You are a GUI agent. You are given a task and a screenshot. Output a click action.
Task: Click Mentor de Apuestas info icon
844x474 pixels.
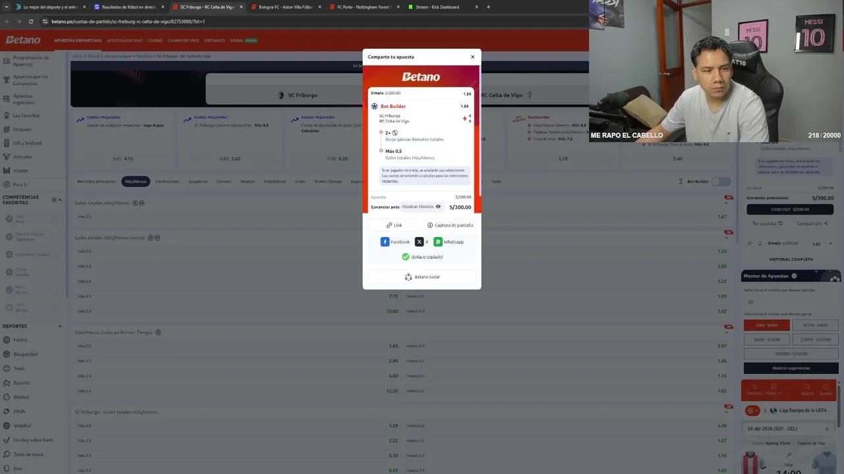click(794, 276)
